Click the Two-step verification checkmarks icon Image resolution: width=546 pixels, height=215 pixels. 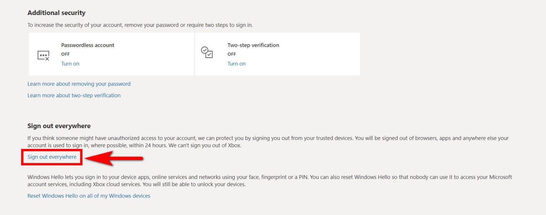(x=207, y=52)
